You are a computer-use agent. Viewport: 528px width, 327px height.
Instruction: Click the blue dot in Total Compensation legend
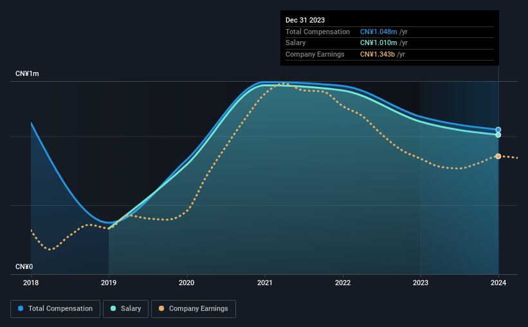(x=21, y=308)
